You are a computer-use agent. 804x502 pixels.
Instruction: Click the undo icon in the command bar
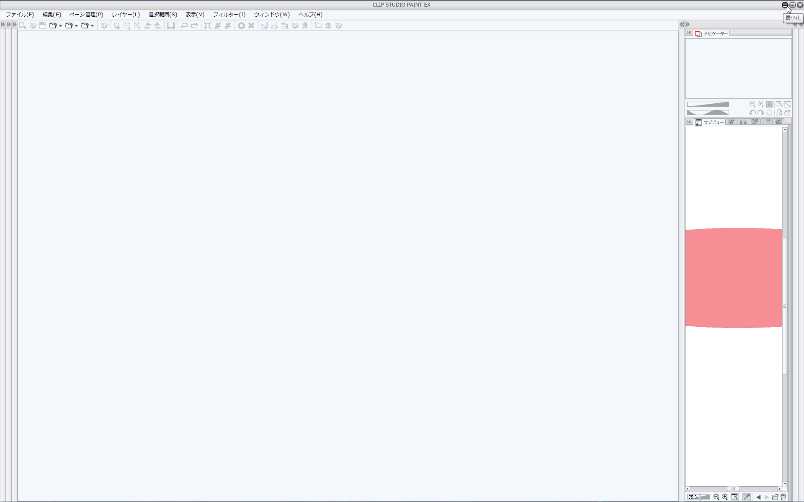pos(184,26)
